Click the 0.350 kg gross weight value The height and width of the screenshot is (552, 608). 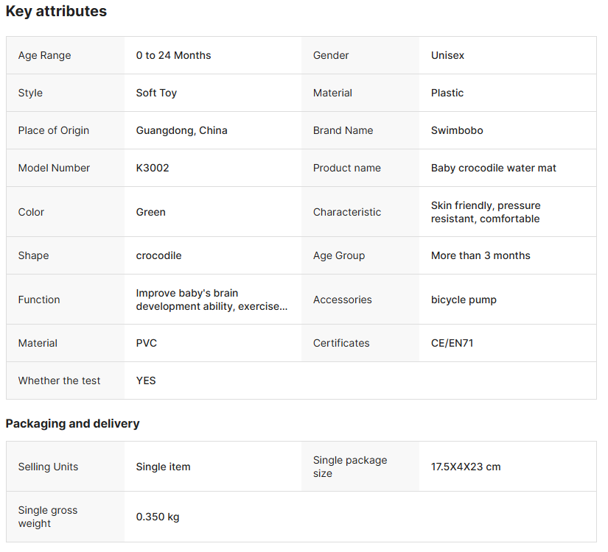[158, 517]
